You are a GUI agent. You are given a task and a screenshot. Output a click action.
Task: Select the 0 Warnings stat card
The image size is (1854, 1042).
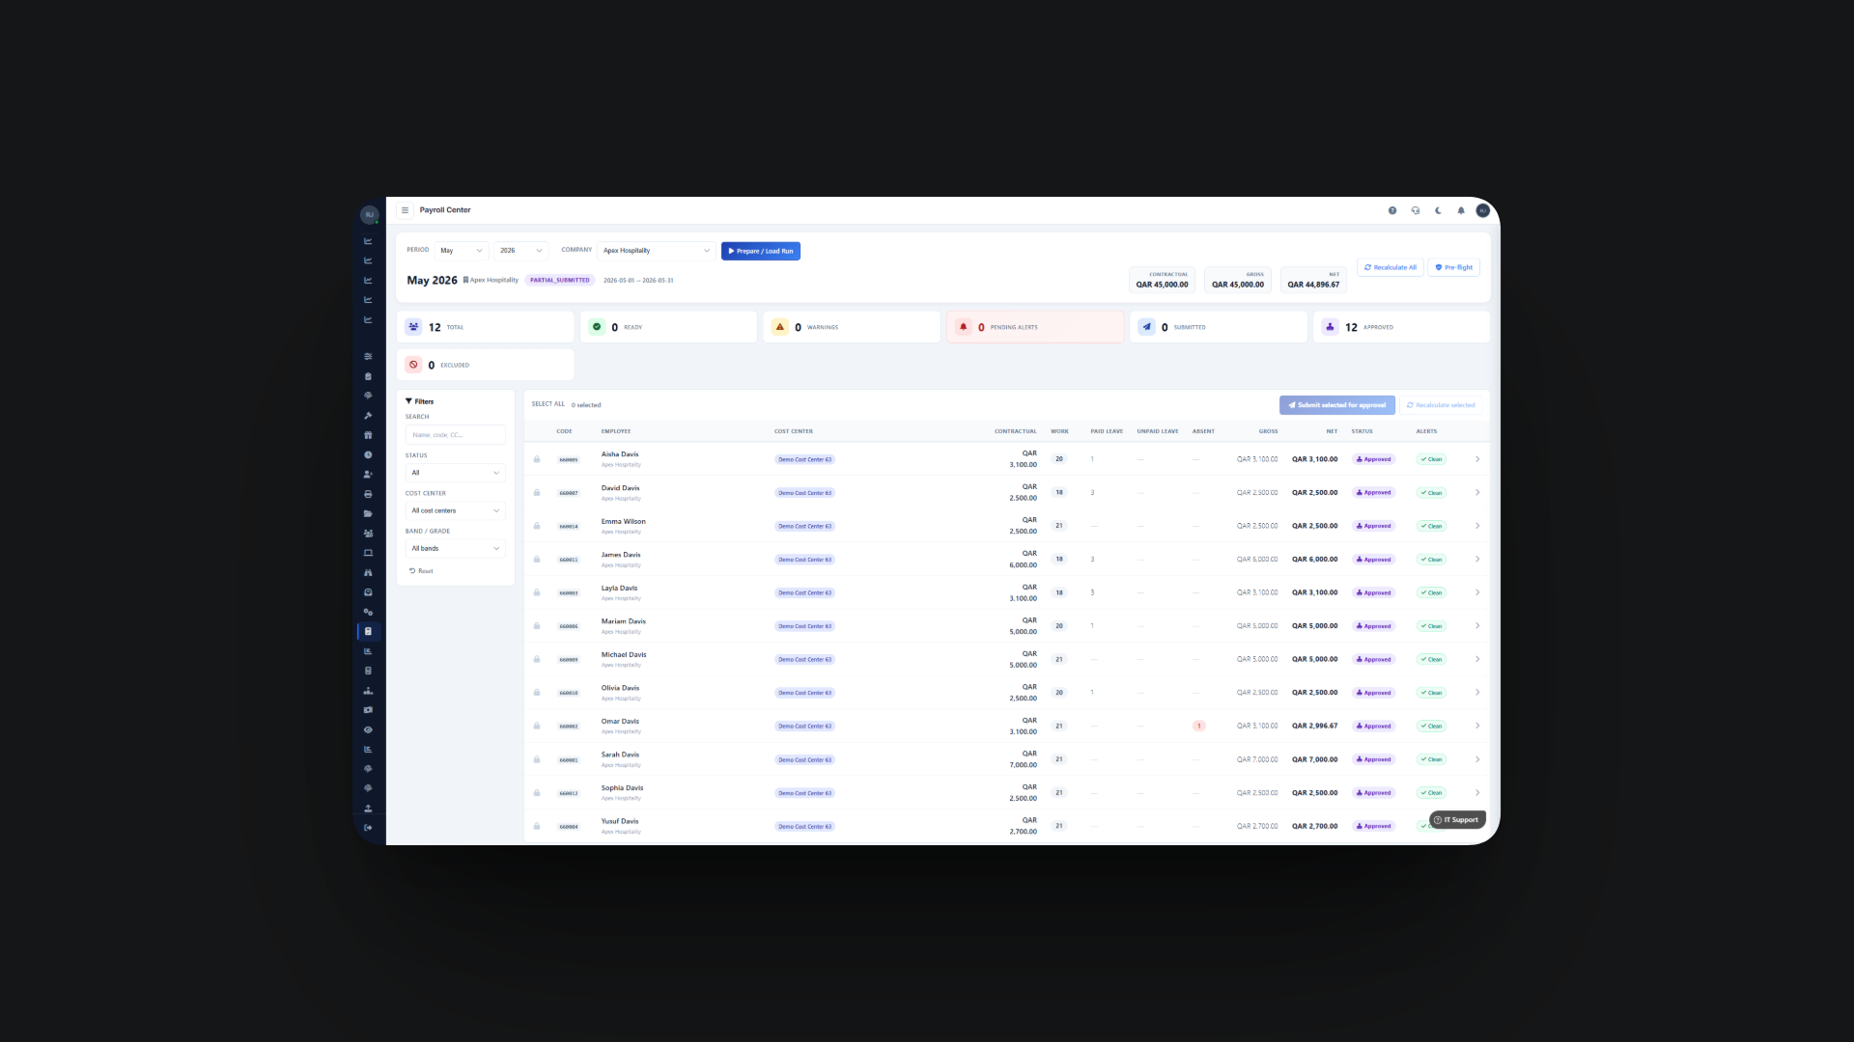[x=852, y=327]
